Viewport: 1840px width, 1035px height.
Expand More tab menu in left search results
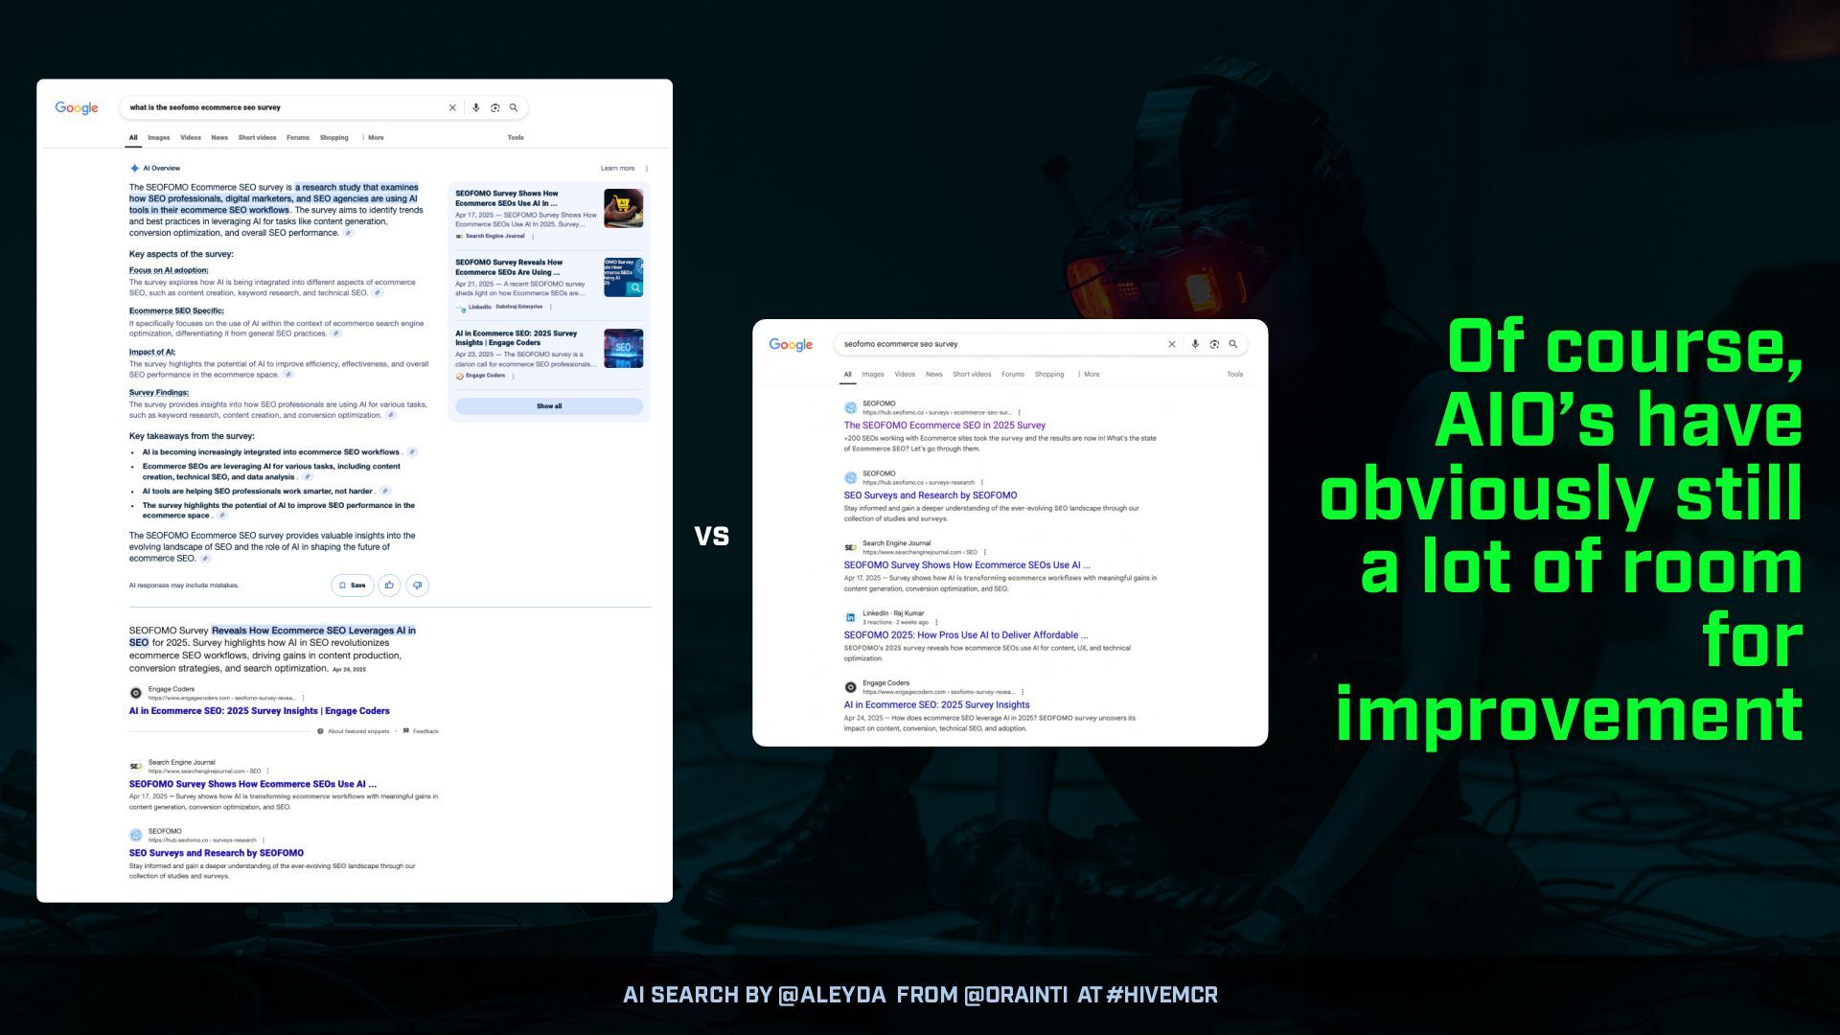tap(374, 138)
